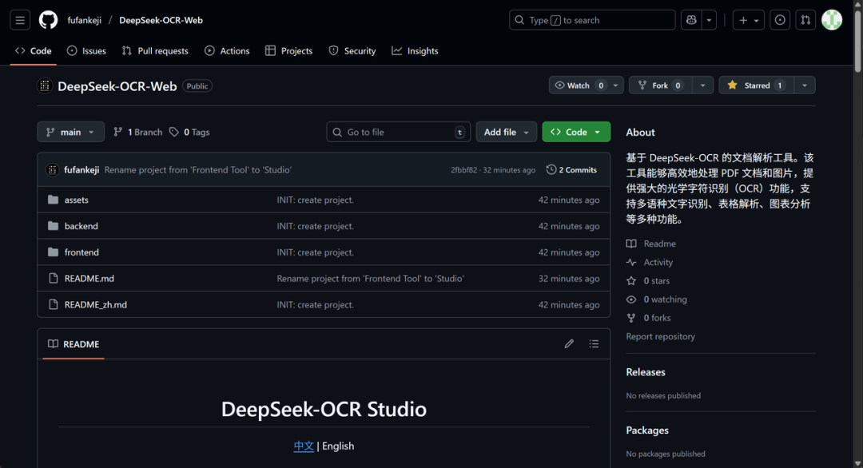Click the plus create-new icon
863x468 pixels.
tap(743, 20)
